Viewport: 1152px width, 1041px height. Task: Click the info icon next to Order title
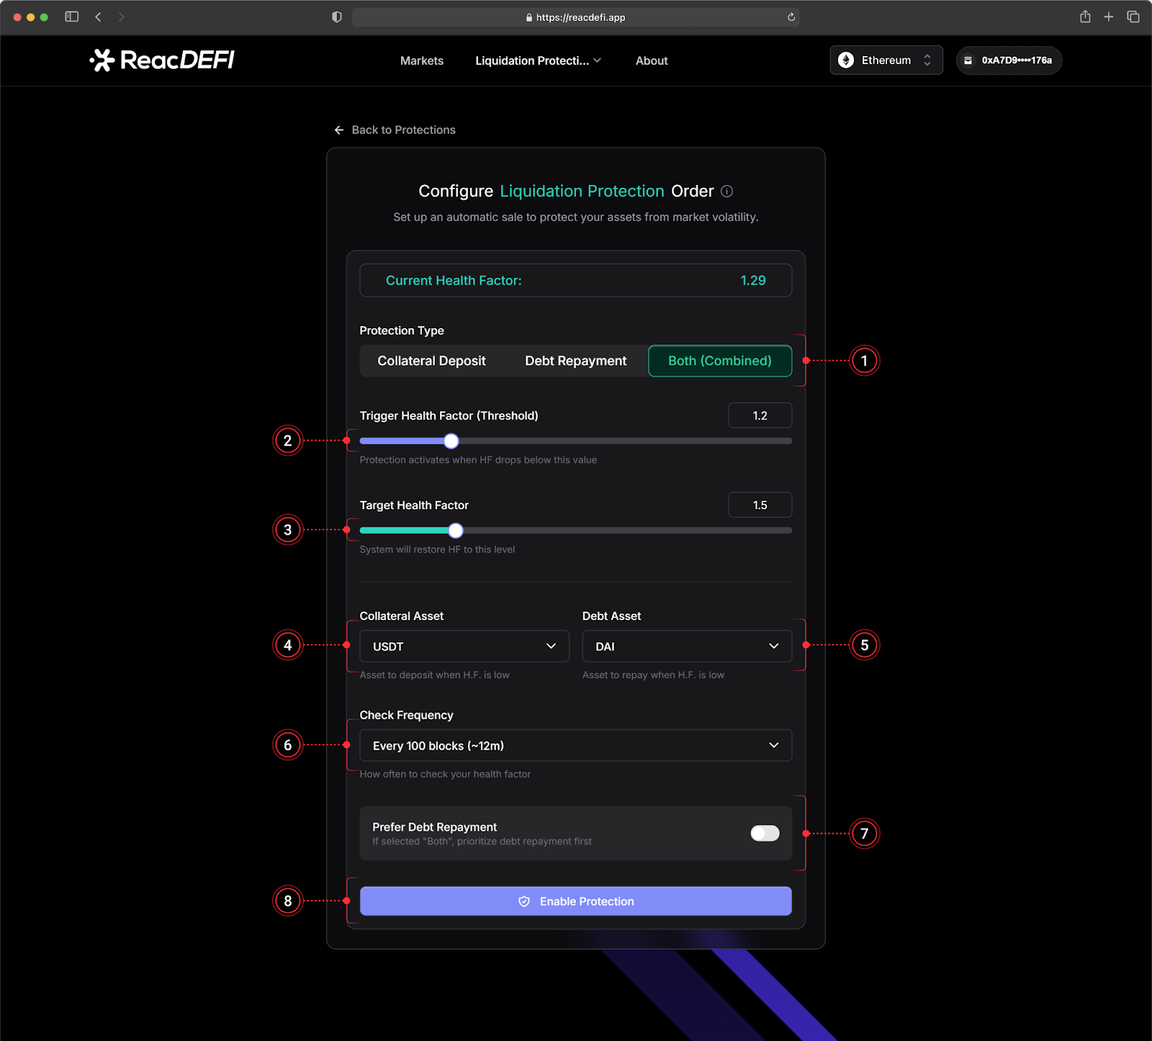pos(727,191)
